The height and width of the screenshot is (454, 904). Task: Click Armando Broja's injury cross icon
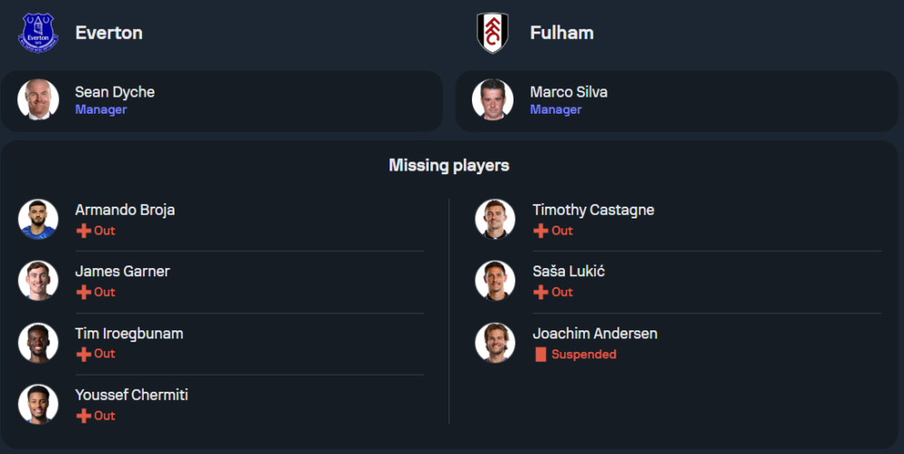(x=83, y=231)
